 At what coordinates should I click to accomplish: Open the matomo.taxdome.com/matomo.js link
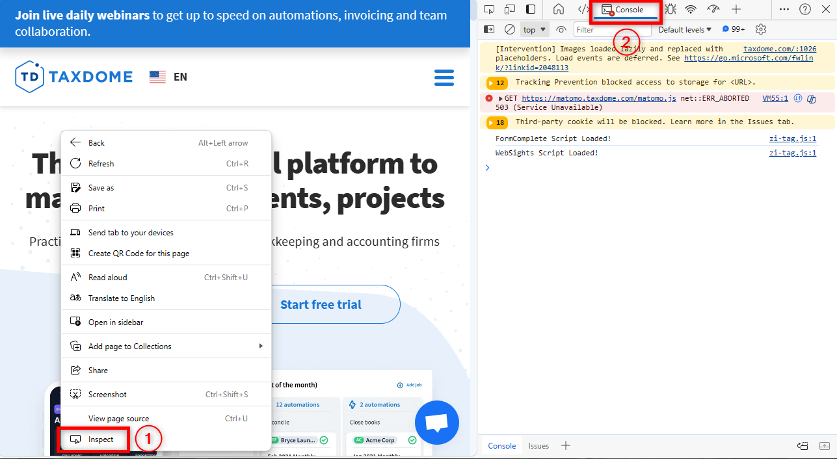[598, 98]
